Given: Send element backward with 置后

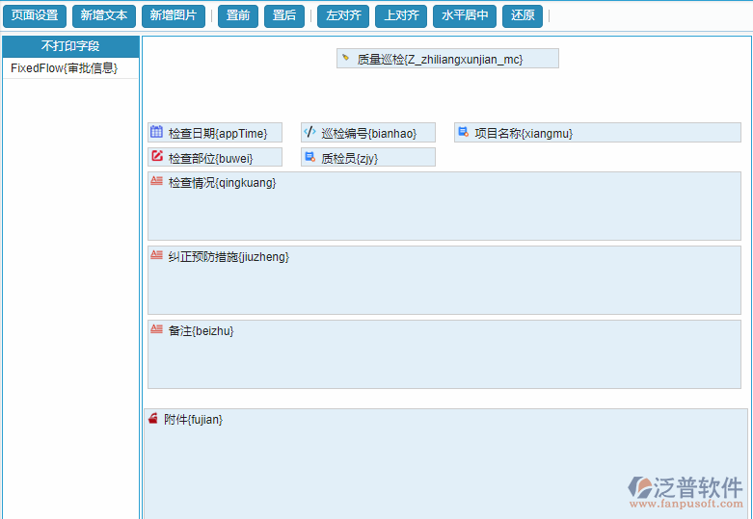Looking at the screenshot, I should point(284,15).
